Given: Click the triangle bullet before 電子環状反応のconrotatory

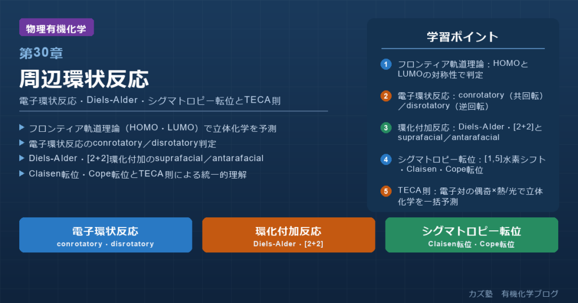Looking at the screenshot, I should click(x=22, y=142).
